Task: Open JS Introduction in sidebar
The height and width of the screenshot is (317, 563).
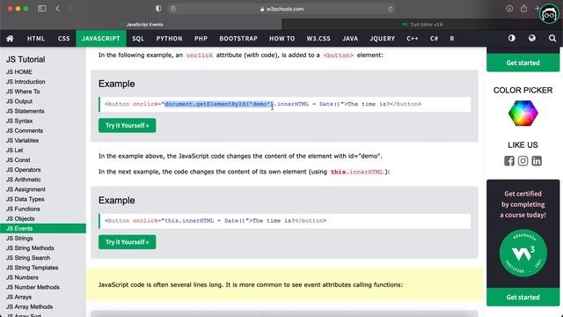Action: (x=26, y=82)
